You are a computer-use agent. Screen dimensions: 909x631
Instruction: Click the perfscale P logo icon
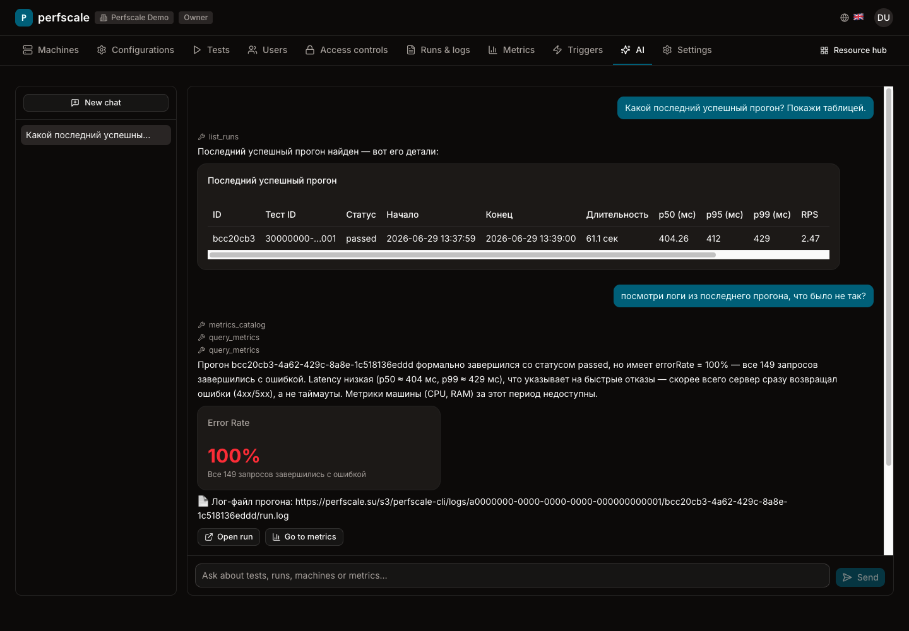(24, 18)
